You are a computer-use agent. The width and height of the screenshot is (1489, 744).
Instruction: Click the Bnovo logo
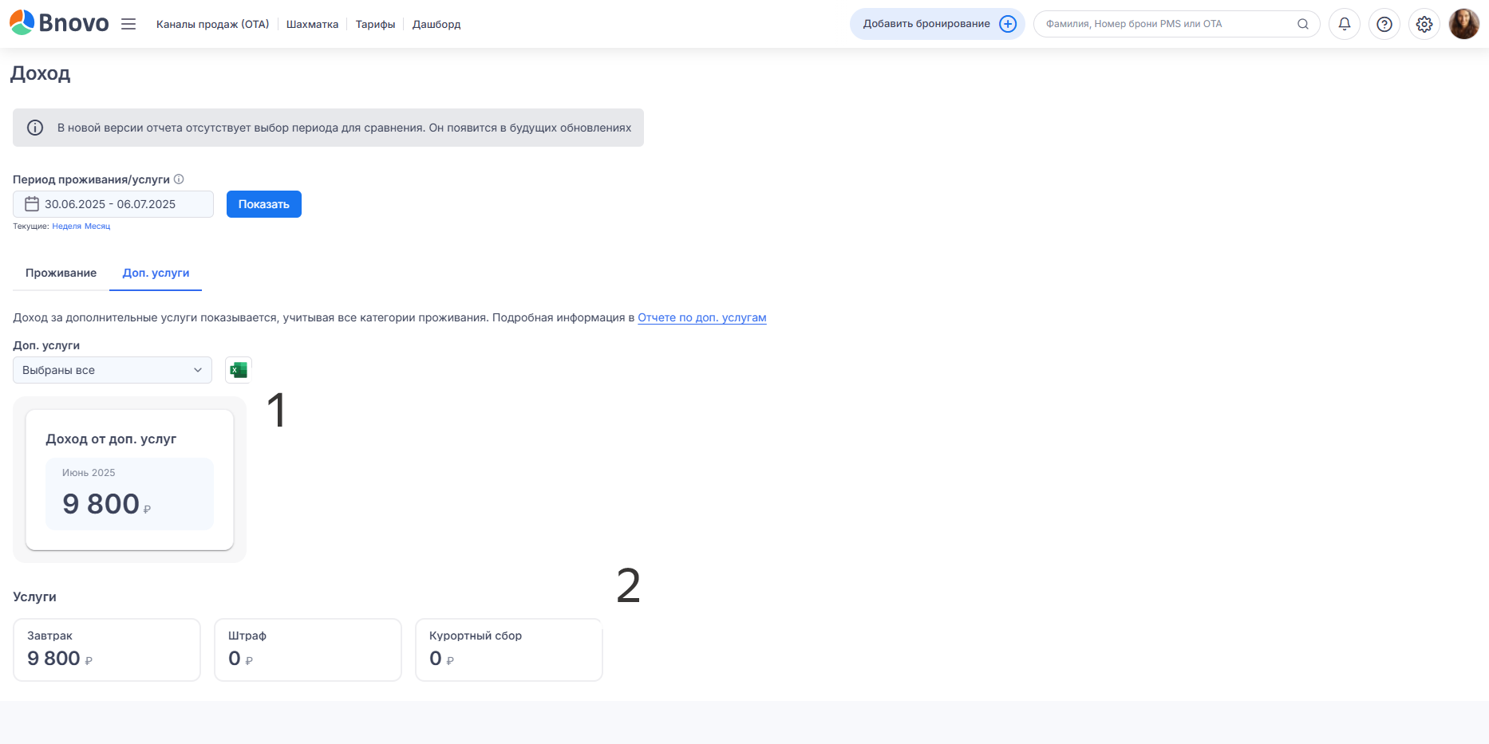tap(59, 23)
